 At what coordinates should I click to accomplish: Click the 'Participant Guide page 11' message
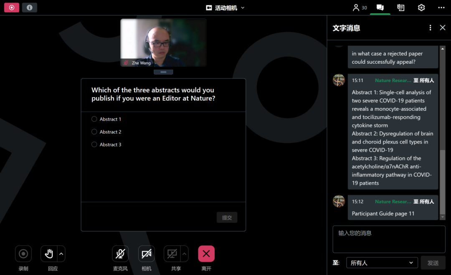click(x=383, y=214)
